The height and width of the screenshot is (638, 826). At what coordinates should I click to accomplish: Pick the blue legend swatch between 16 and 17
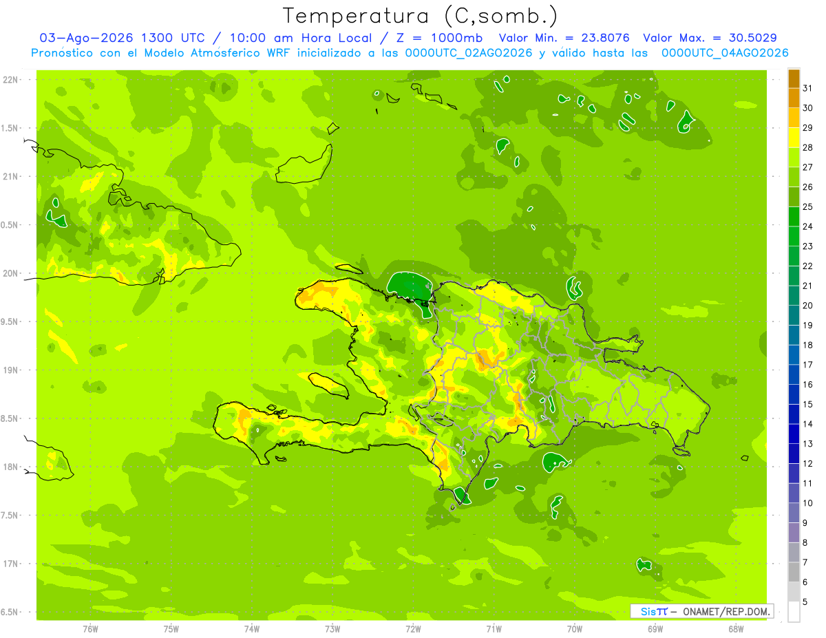[x=794, y=374]
